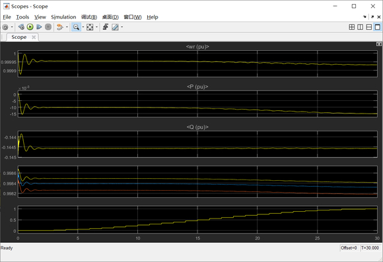Open the scope configuration properties gear

click(5, 27)
